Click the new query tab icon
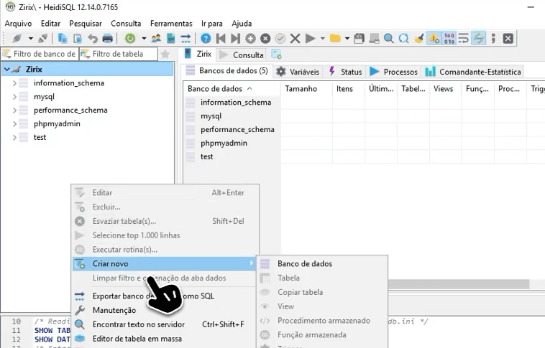The width and height of the screenshot is (545, 348). [276, 55]
